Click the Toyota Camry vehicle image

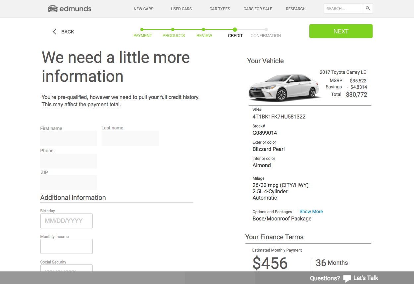[284, 88]
